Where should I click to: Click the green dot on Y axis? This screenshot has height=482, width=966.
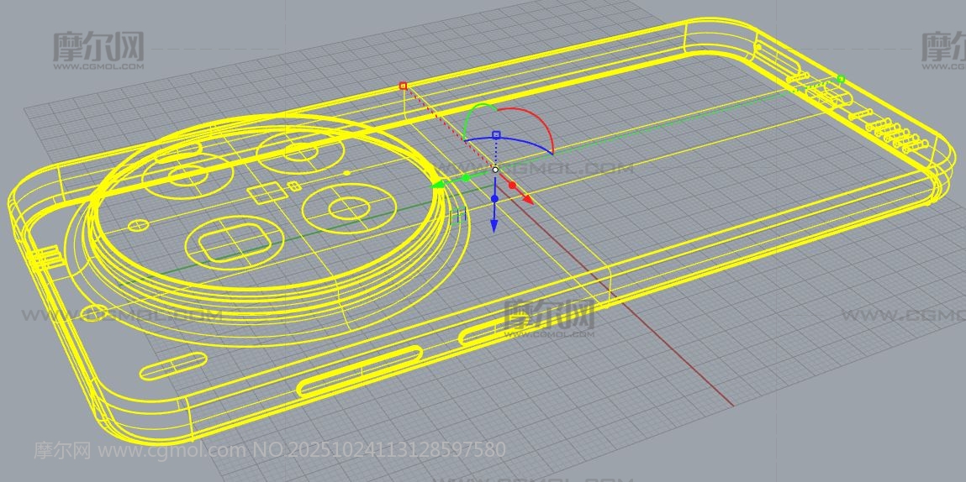(466, 178)
